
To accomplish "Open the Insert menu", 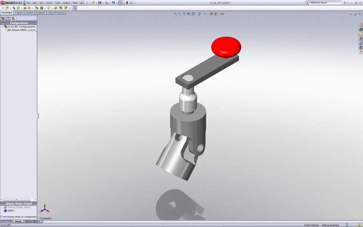I will (x=49, y=3).
